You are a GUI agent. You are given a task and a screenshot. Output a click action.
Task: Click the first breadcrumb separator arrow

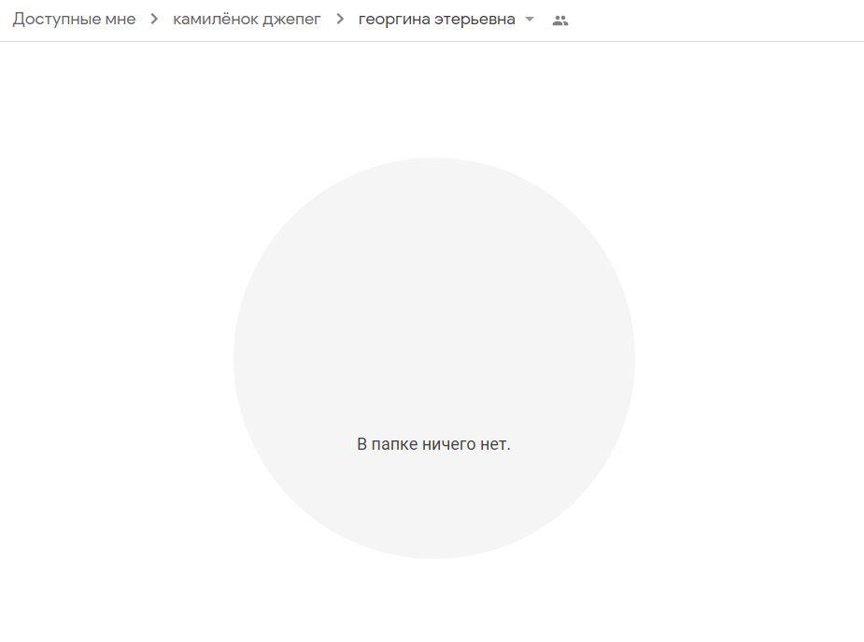[154, 20]
